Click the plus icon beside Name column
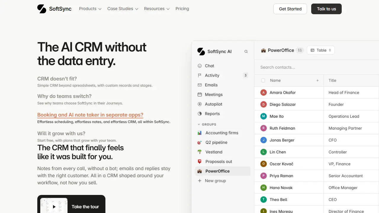Viewport: 379px width, 213px height. click(317, 80)
